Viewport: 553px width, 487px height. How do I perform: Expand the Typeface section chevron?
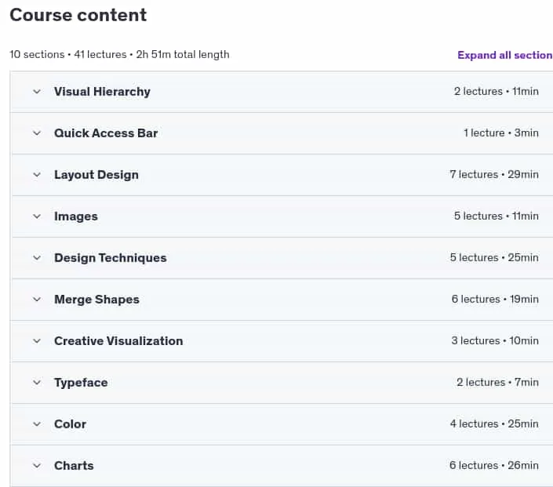pyautogui.click(x=37, y=383)
